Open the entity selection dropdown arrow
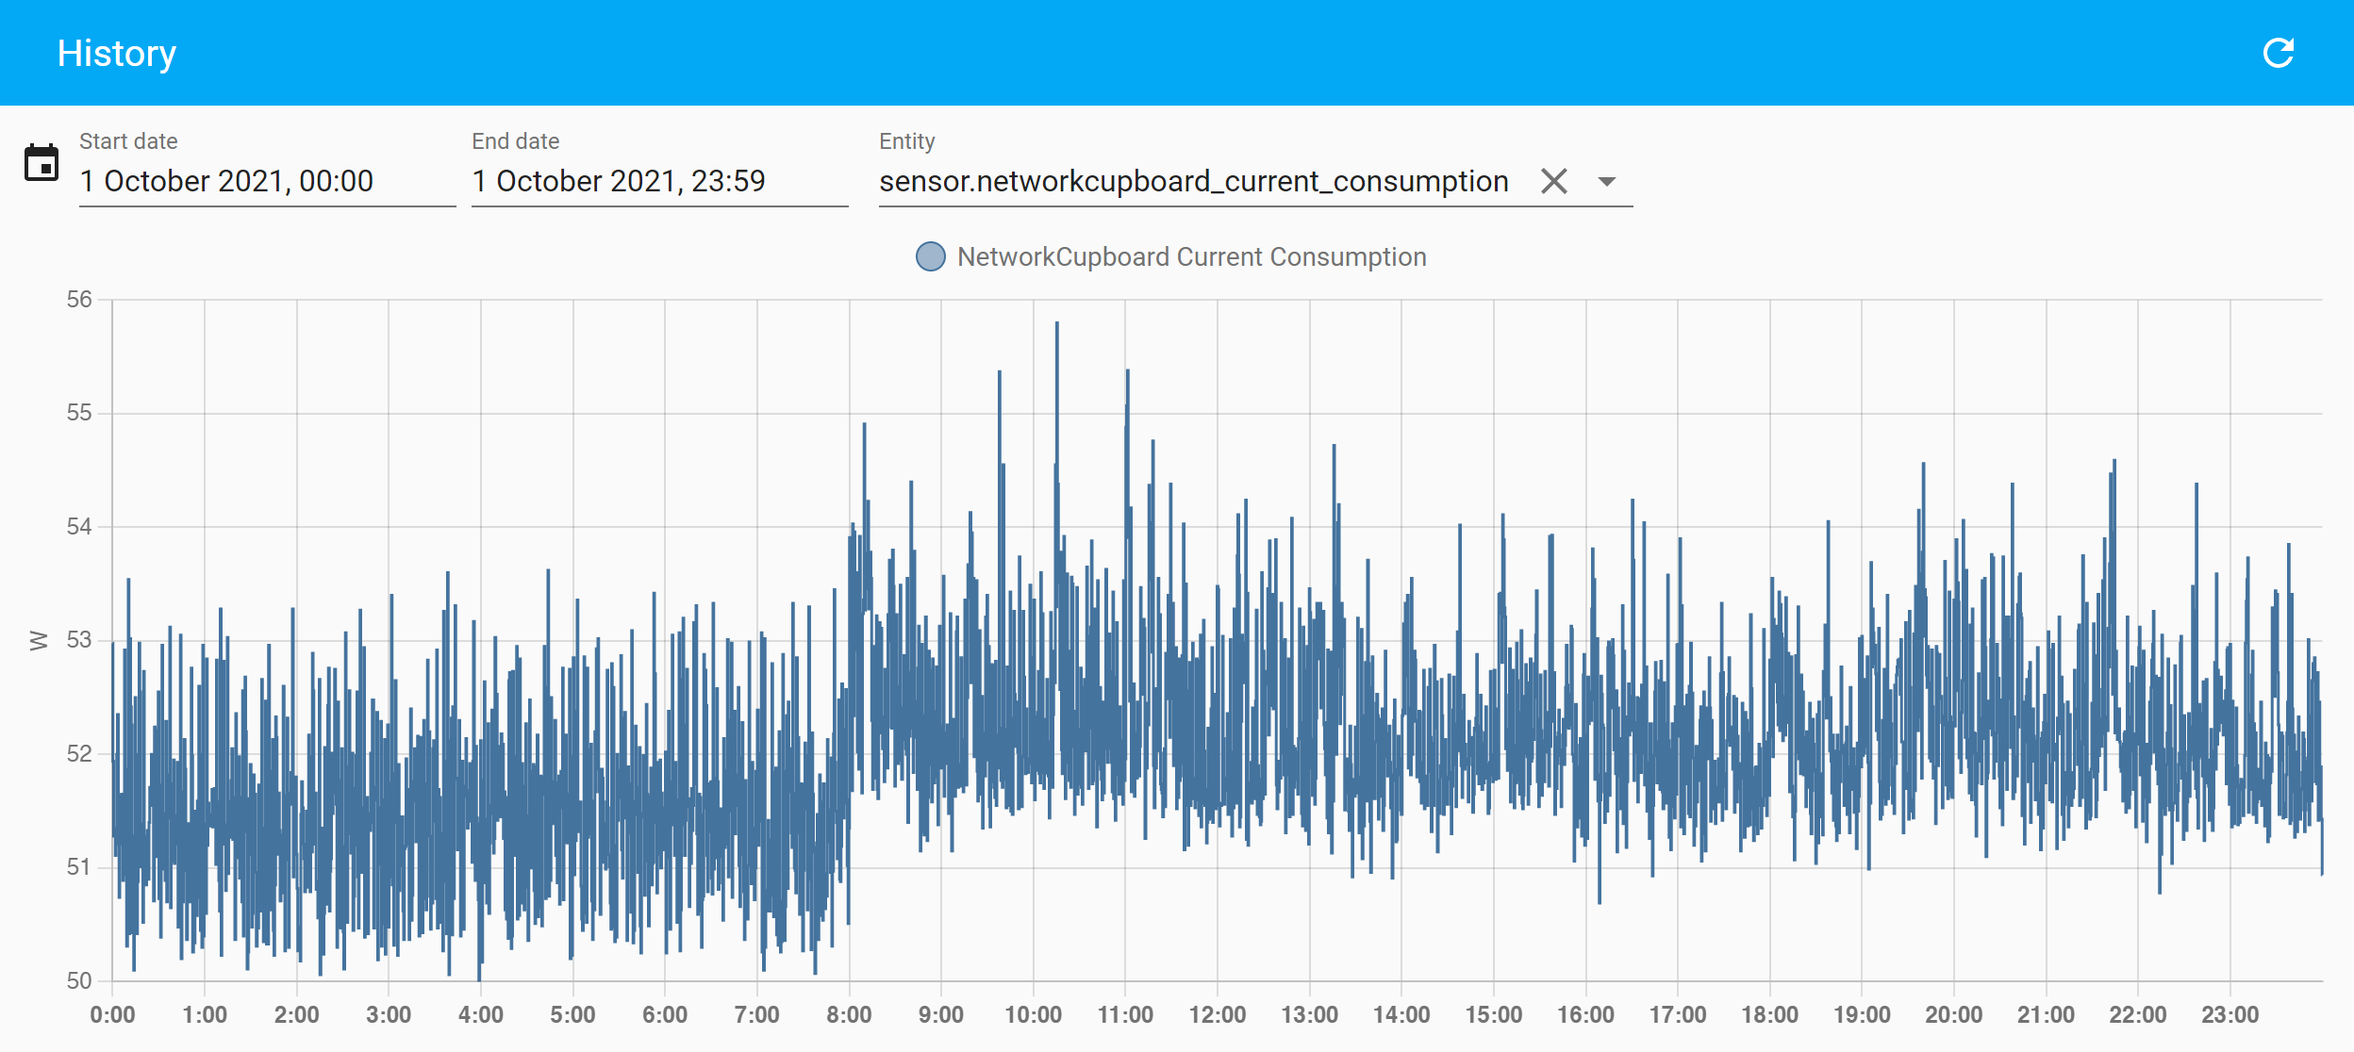The width and height of the screenshot is (2354, 1052). click(1605, 180)
